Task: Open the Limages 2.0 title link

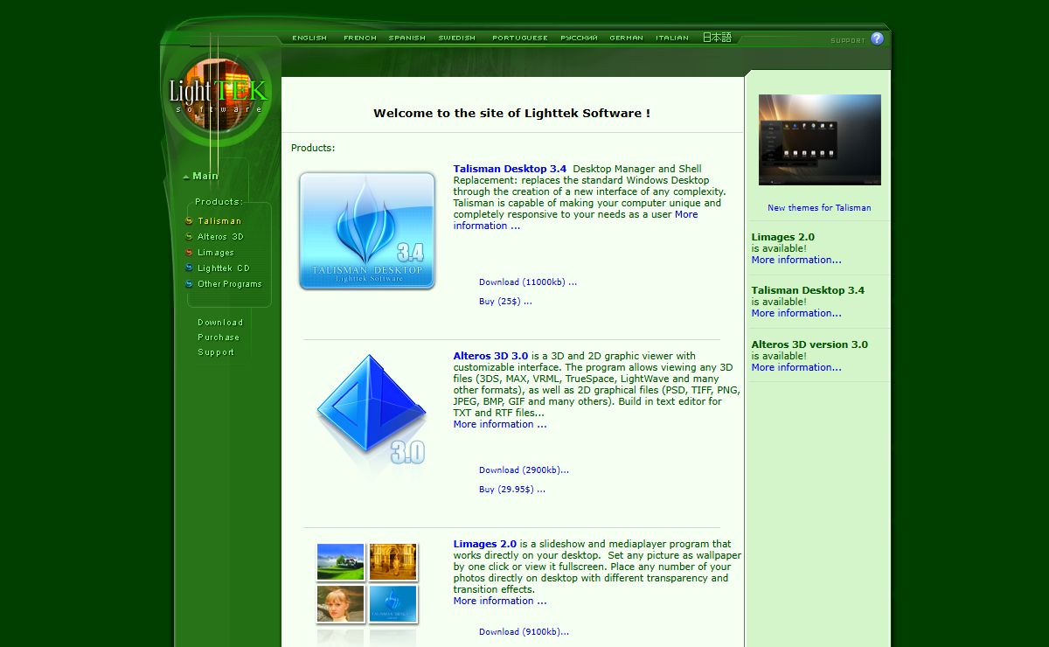Action: tap(485, 544)
